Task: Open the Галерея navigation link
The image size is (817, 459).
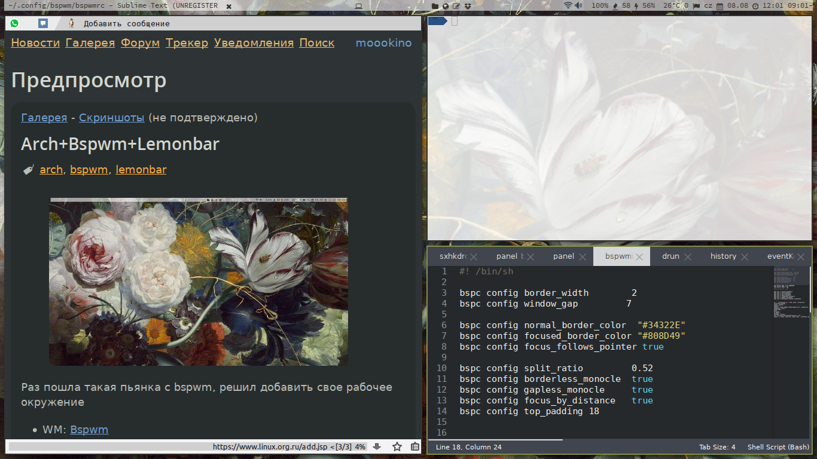Action: pyautogui.click(x=90, y=43)
